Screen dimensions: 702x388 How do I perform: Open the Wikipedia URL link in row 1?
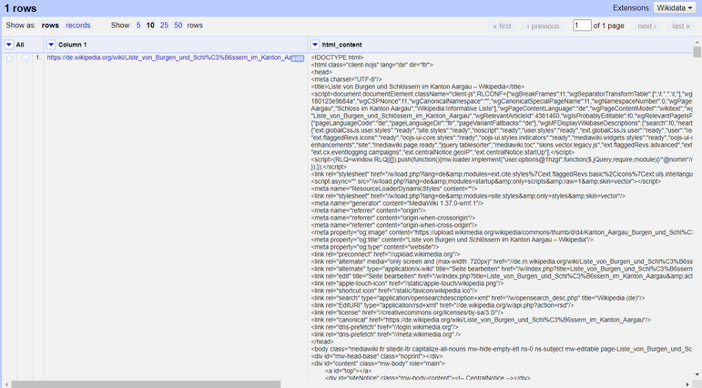(168, 58)
